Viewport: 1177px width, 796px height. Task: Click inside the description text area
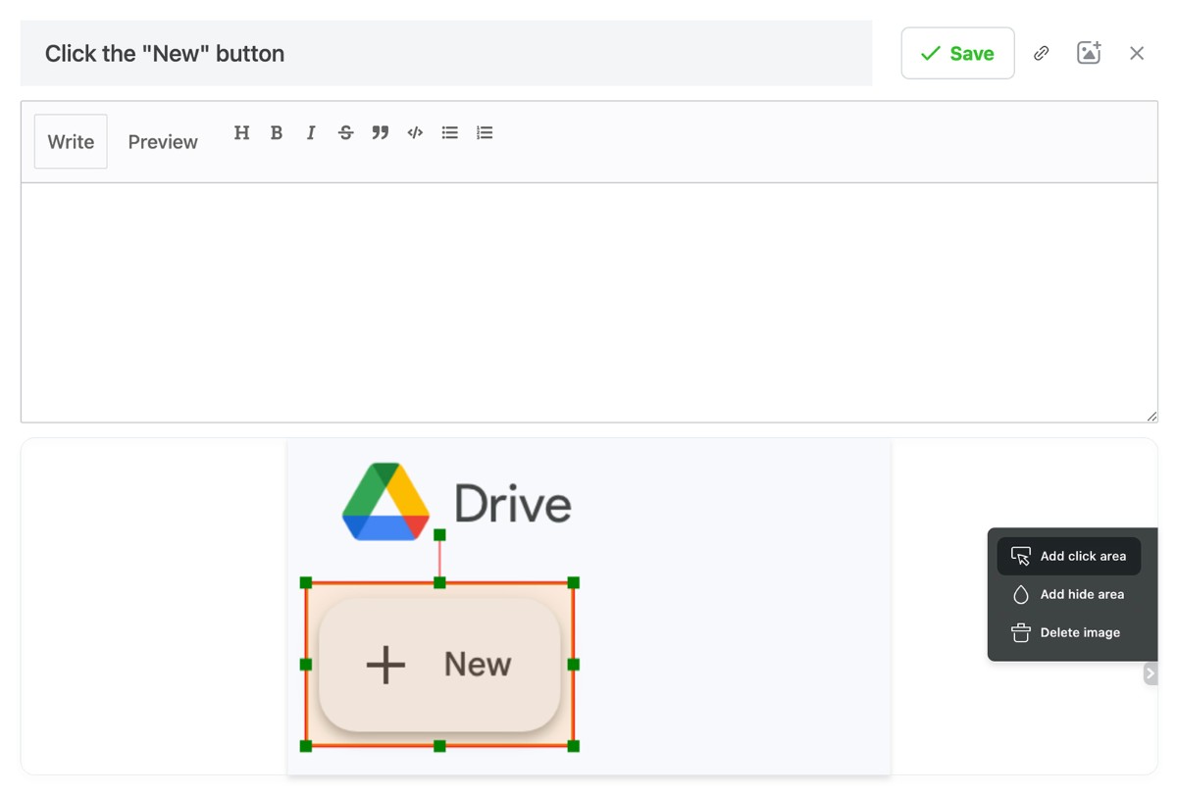coord(588,302)
